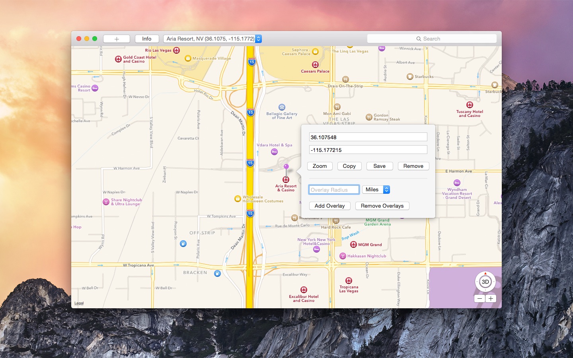Open the Legal link on map

point(79,303)
